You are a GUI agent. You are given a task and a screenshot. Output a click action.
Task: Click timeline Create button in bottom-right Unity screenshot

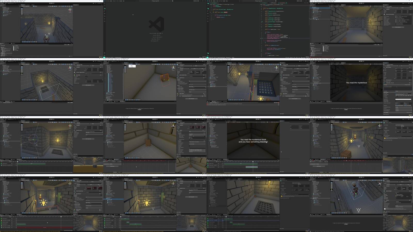(346, 224)
